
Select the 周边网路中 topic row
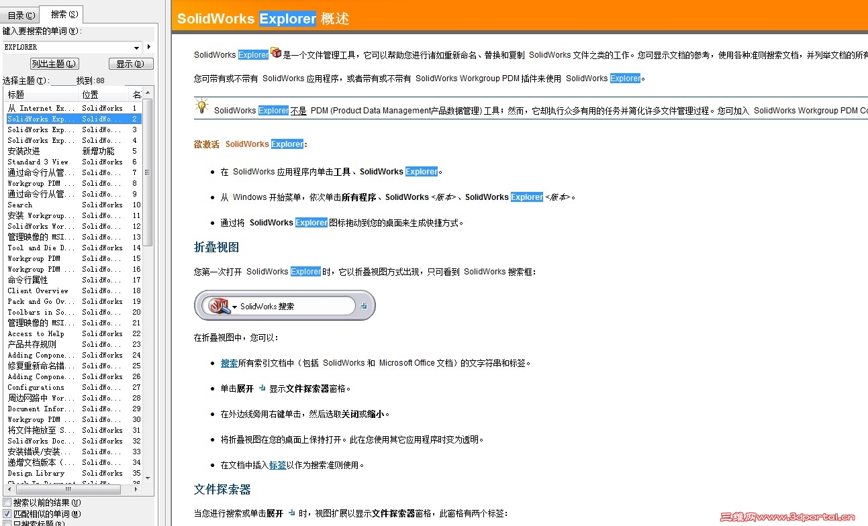click(x=74, y=398)
